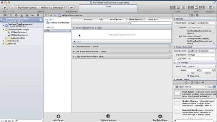
Task: Show Media library icon
Action: coord(203,83)
